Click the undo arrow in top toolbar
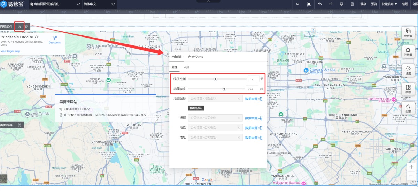The width and height of the screenshot is (418, 191). 319,4
